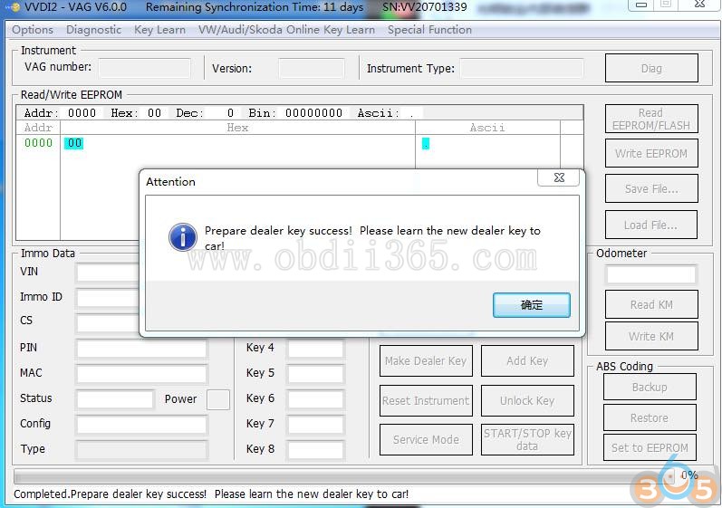Click the Read KM button
This screenshot has height=508, width=722.
point(651,304)
